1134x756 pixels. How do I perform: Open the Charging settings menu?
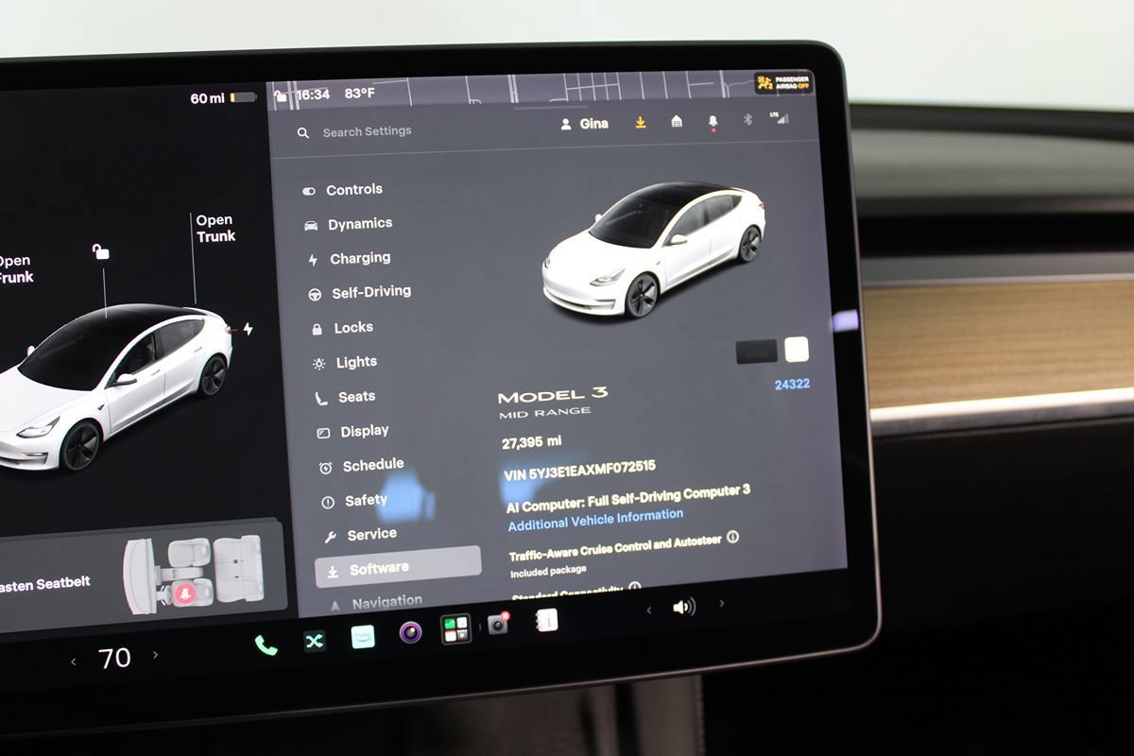pos(349,258)
